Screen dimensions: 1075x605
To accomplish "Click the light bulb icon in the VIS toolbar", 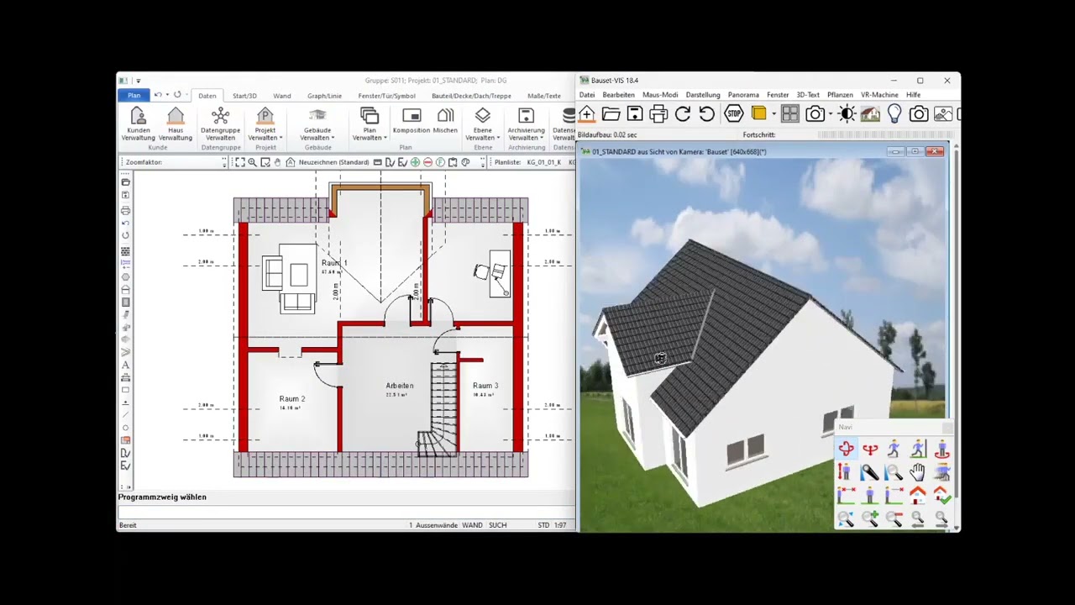I will click(x=894, y=114).
